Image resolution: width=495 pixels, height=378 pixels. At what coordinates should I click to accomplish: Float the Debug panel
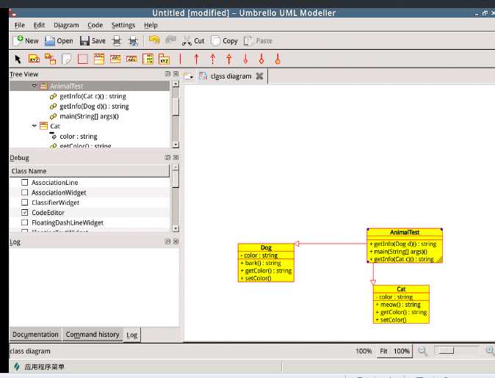167,158
